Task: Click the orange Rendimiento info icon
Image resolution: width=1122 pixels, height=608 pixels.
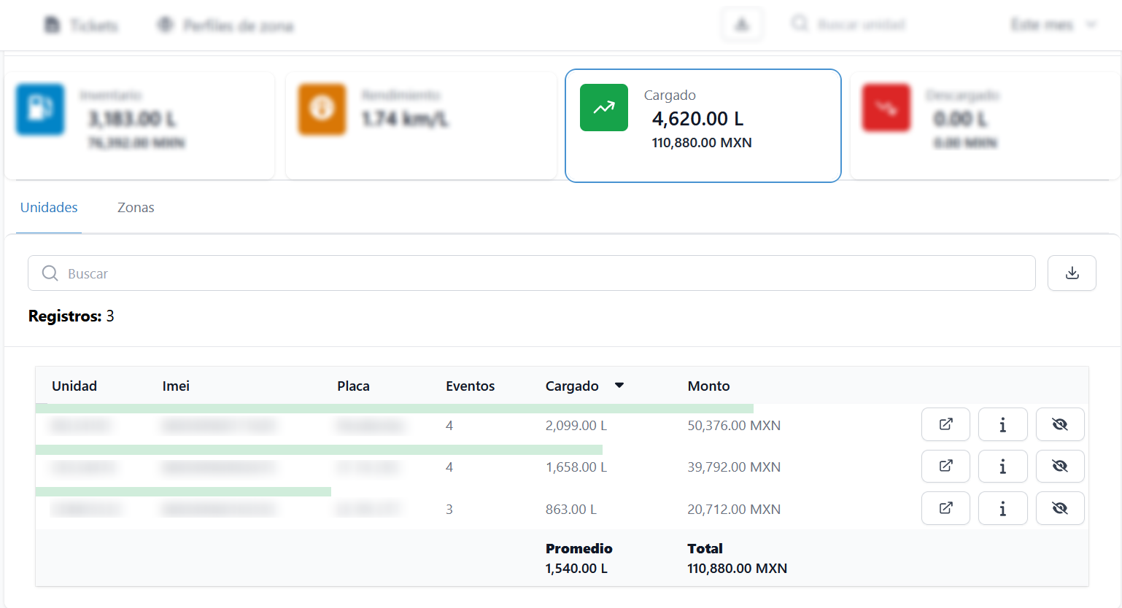Action: point(322,109)
